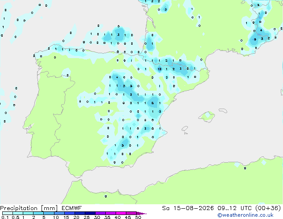Select the 0.1–0.5 mm legend swatch

(x=8, y=213)
